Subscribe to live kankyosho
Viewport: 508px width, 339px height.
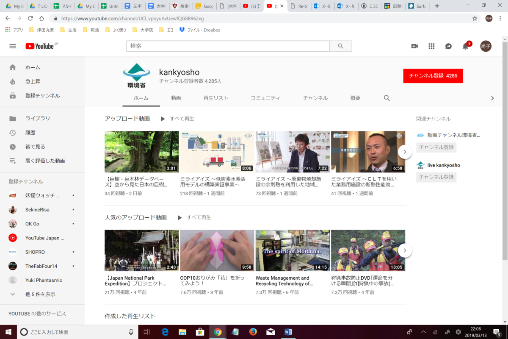point(436,177)
